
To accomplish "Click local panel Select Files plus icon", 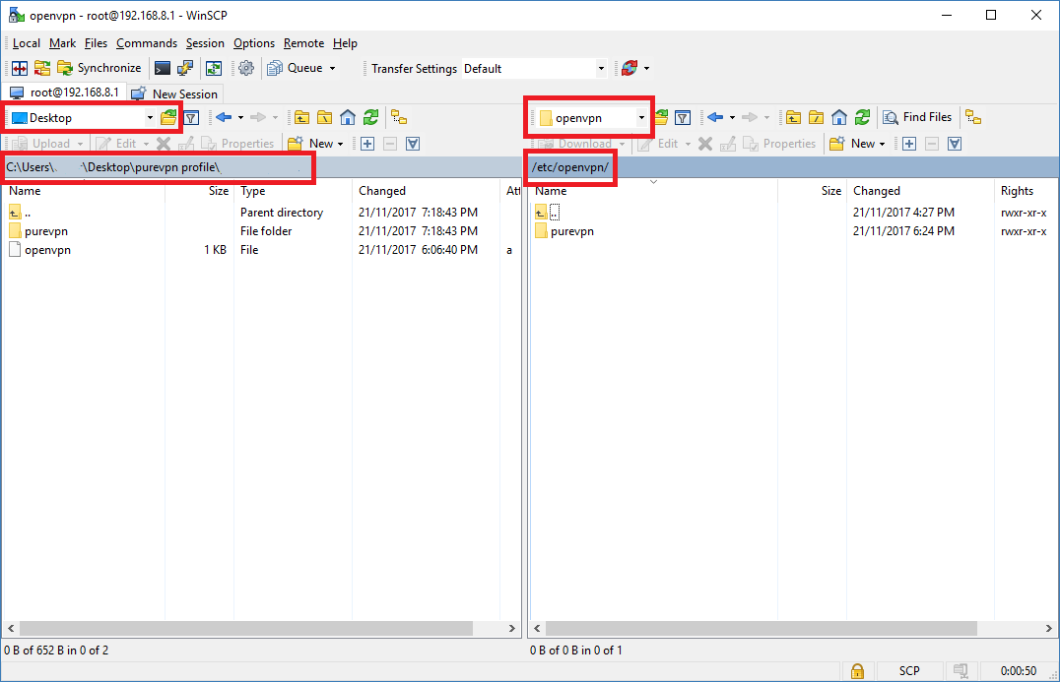I will (367, 144).
